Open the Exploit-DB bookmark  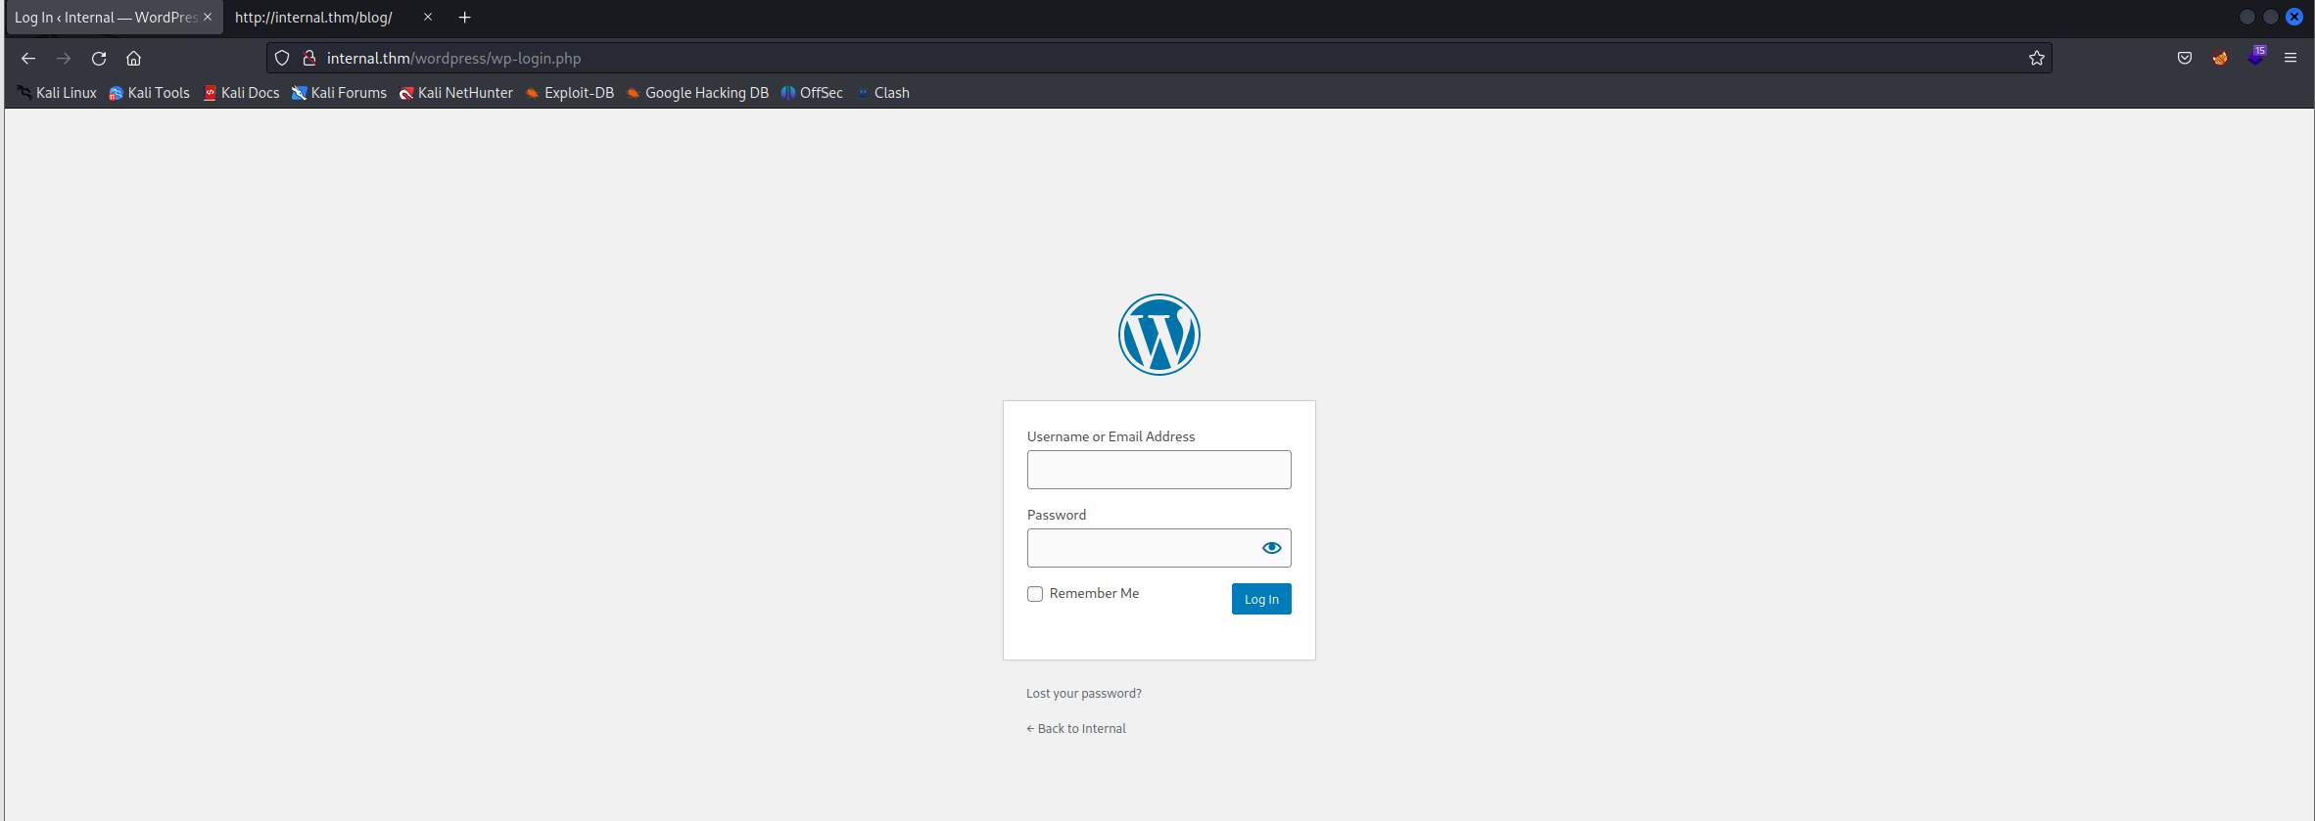[570, 93]
